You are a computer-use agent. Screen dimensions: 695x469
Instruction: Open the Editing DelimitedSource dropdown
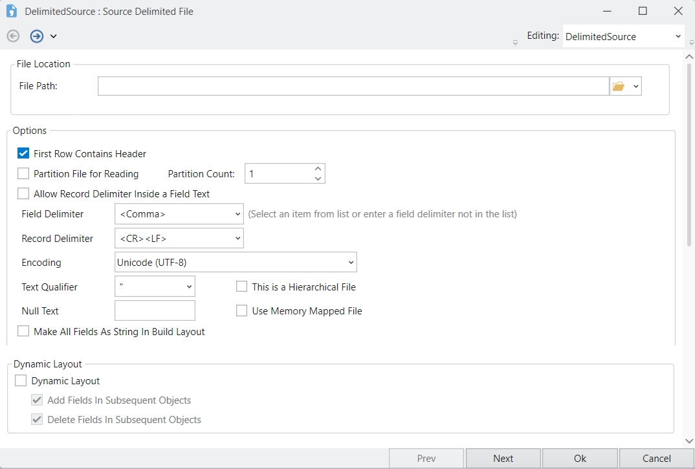678,37
